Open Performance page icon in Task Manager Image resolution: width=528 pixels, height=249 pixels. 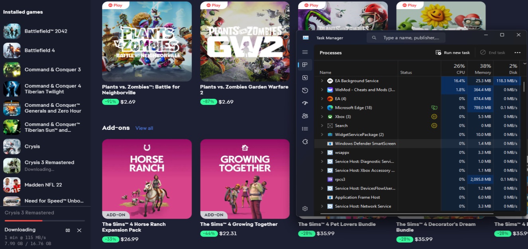[305, 78]
